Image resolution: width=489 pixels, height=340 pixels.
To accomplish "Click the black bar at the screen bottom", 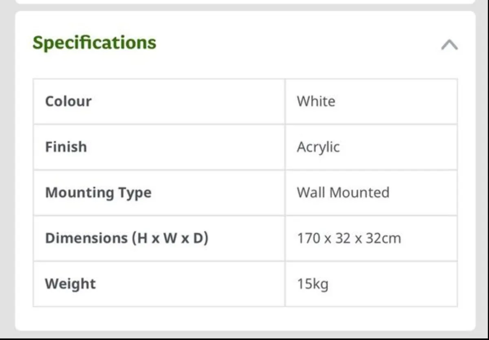I will coord(244,338).
